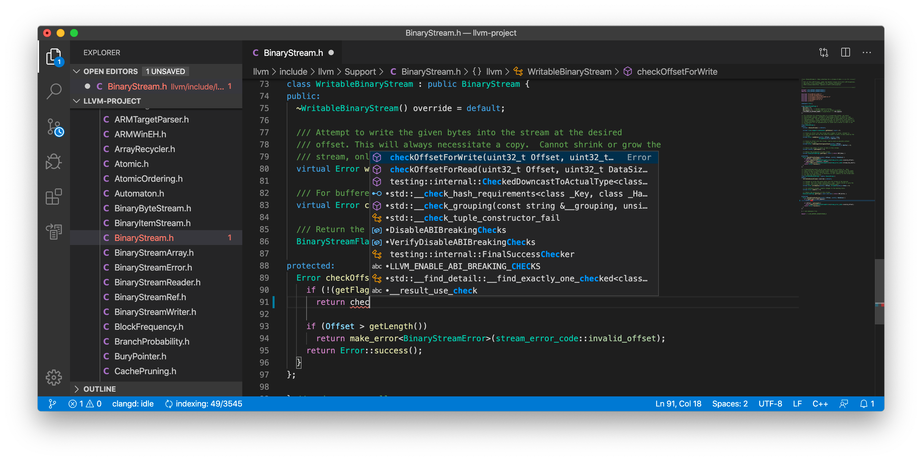Collapse the OPEN EDITORS section
This screenshot has height=461, width=922.
coord(77,71)
